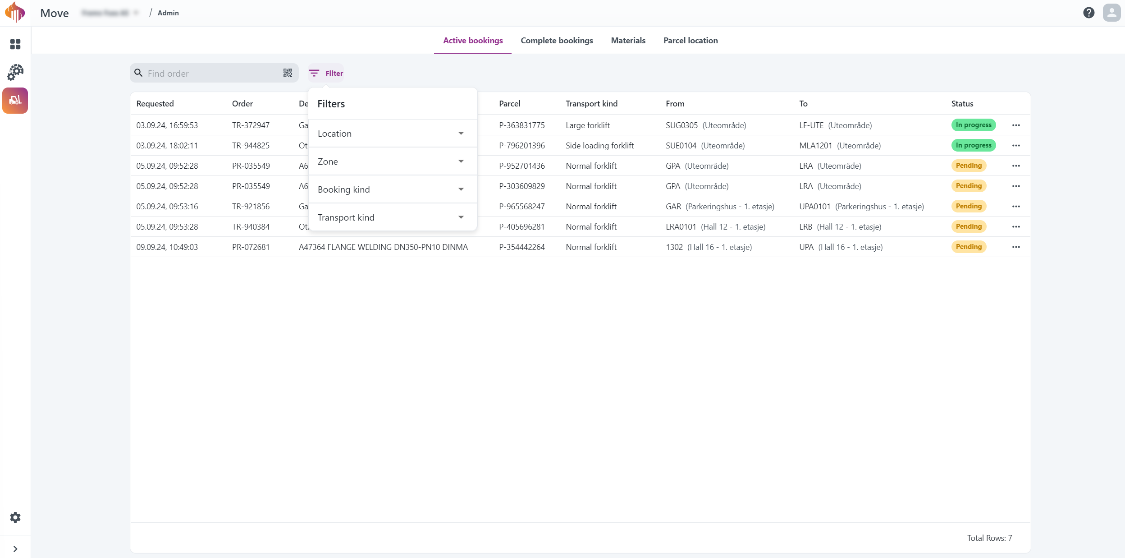
Task: Click From cell GAR (Parkeringshus - 1. etasje)
Action: [x=720, y=207]
